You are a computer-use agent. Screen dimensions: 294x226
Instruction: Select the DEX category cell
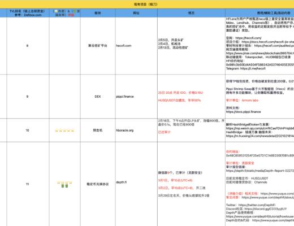pos(98,97)
